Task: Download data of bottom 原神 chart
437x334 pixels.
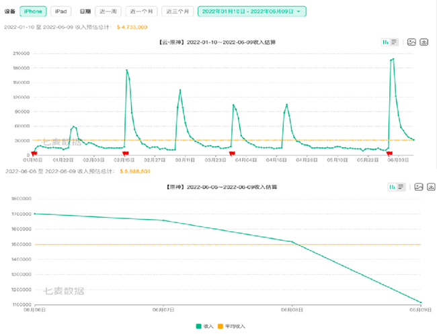Action: tap(431, 187)
